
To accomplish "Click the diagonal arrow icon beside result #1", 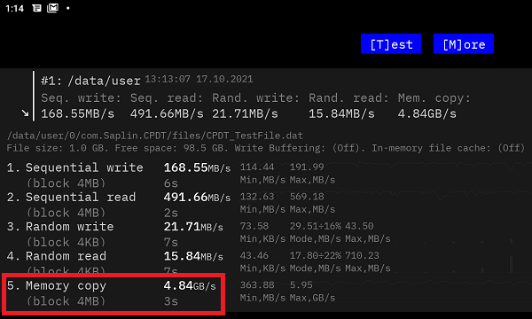I will tap(25, 113).
